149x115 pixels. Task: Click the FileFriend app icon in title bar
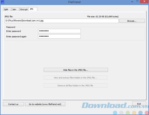[2, 2]
